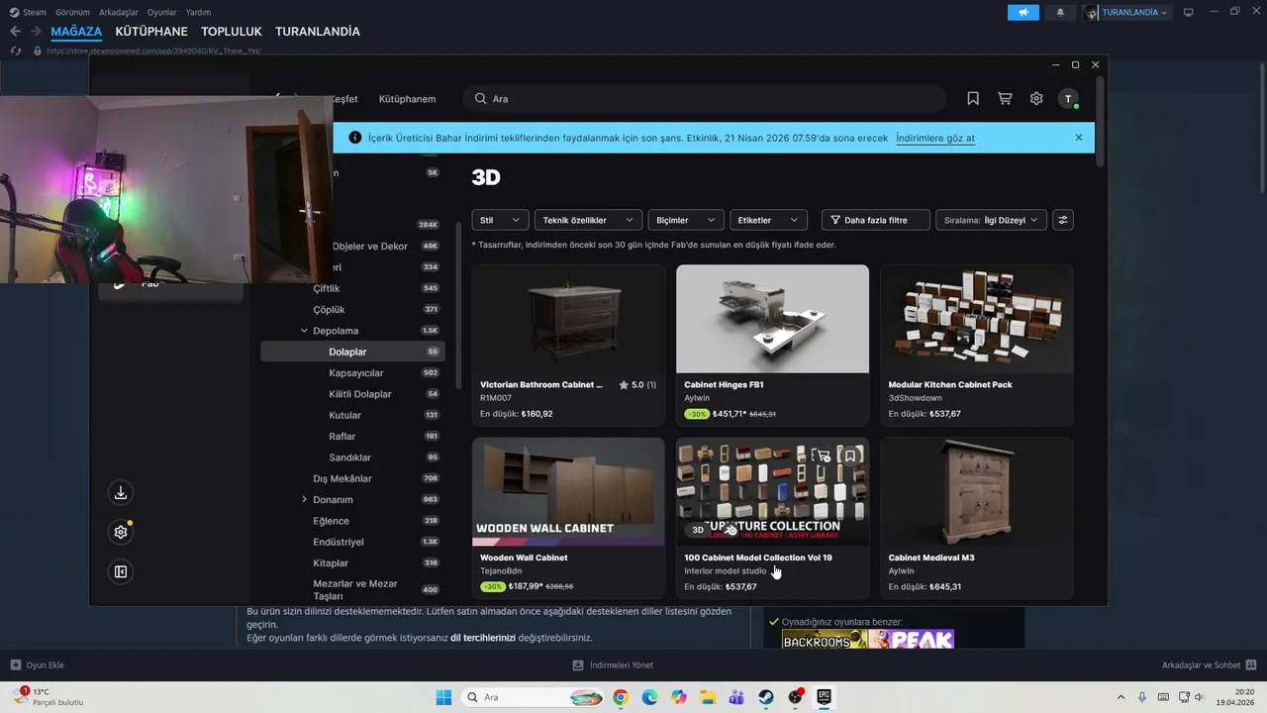1267x713 pixels.
Task: Open the Etiketler filter dropdown
Action: [x=768, y=220]
